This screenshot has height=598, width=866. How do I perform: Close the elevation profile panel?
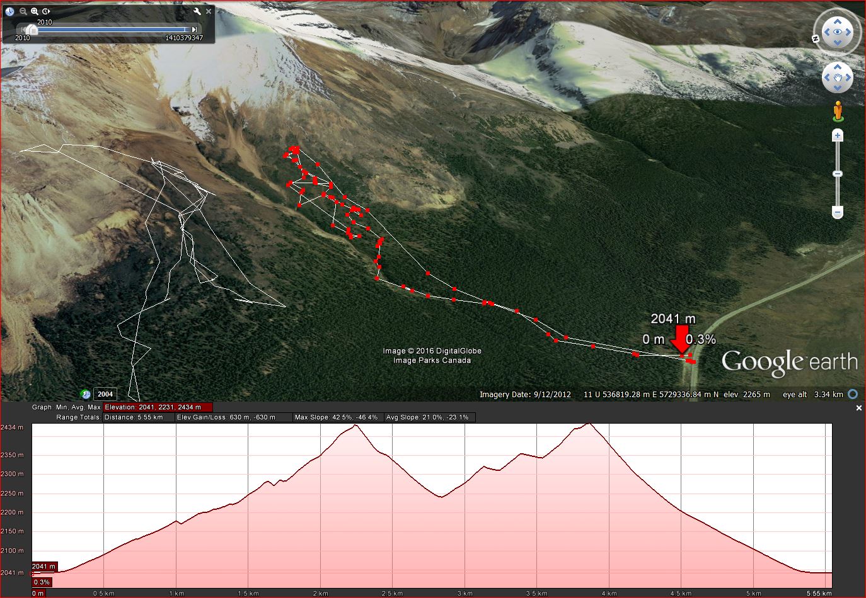pyautogui.click(x=858, y=408)
